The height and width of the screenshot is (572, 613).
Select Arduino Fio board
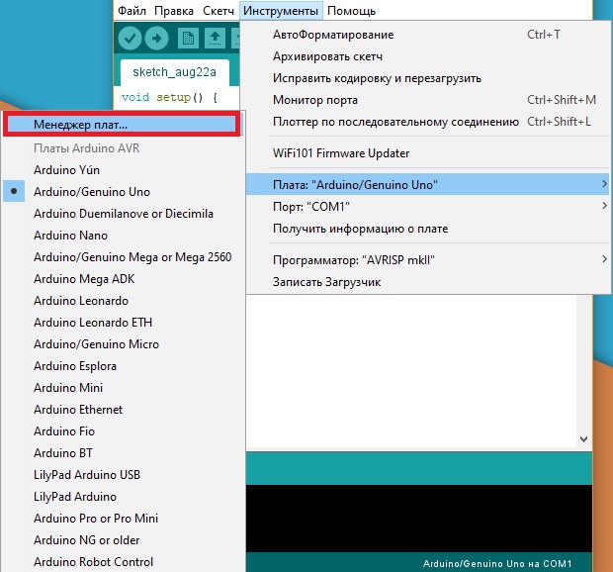pyautogui.click(x=123, y=431)
